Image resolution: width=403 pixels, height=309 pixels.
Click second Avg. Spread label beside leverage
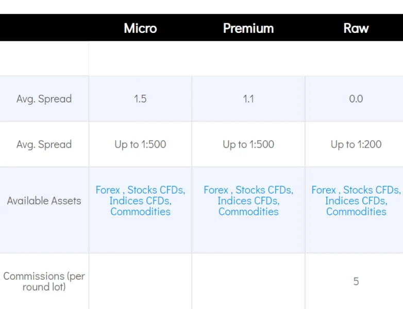(x=44, y=144)
